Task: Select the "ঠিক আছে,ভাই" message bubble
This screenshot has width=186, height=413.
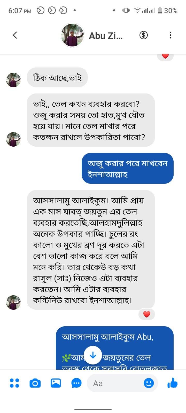Action: pyautogui.click(x=57, y=77)
